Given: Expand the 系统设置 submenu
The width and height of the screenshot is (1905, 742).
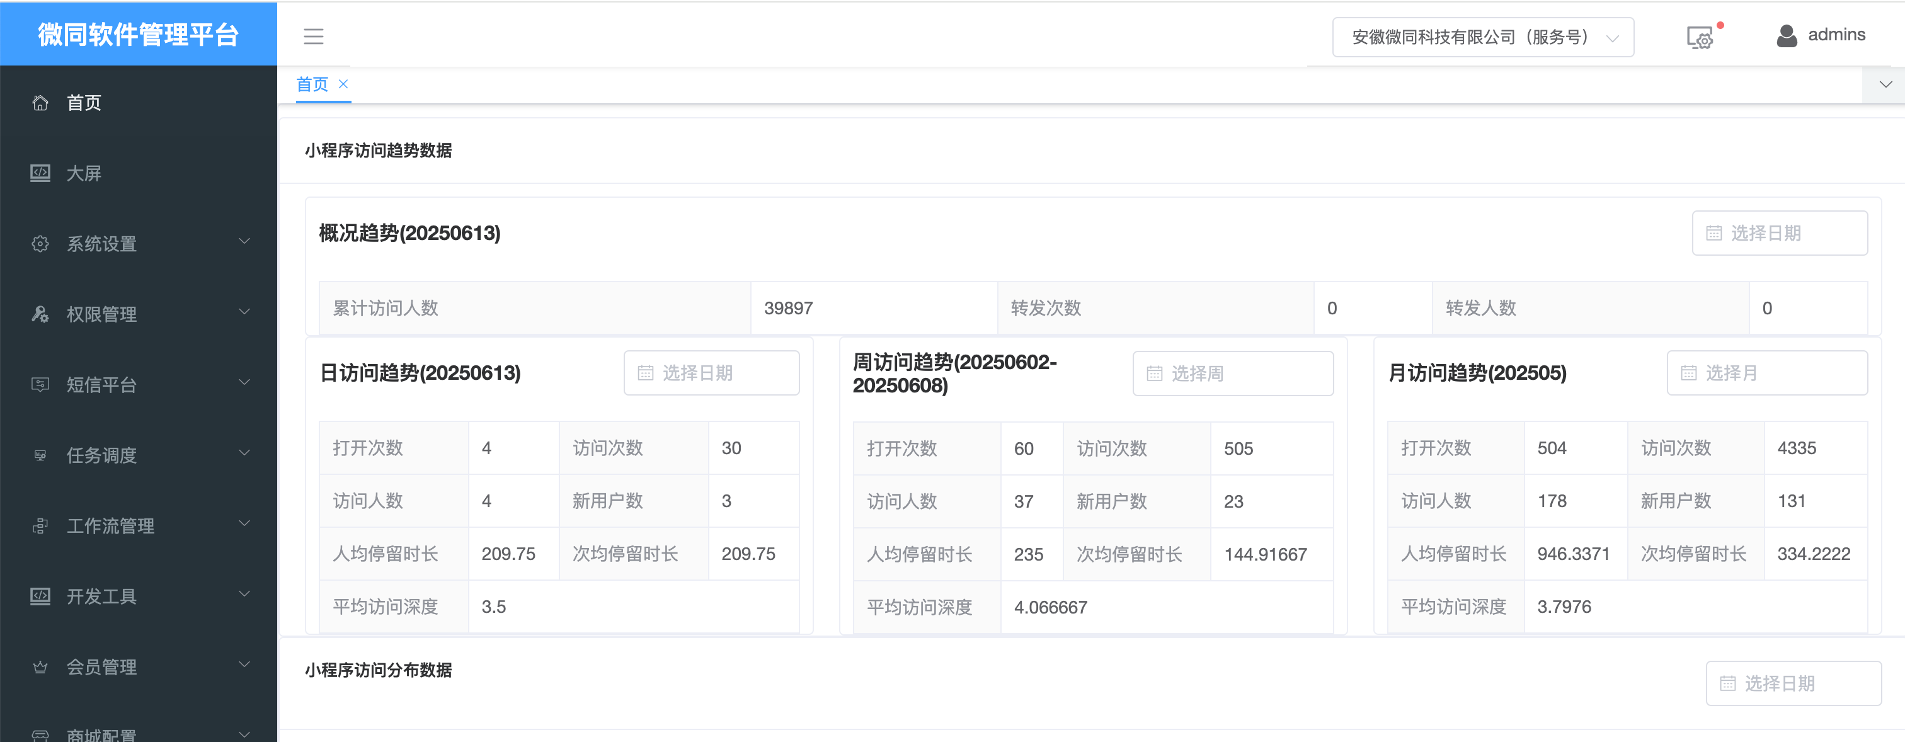Looking at the screenshot, I should tap(244, 241).
